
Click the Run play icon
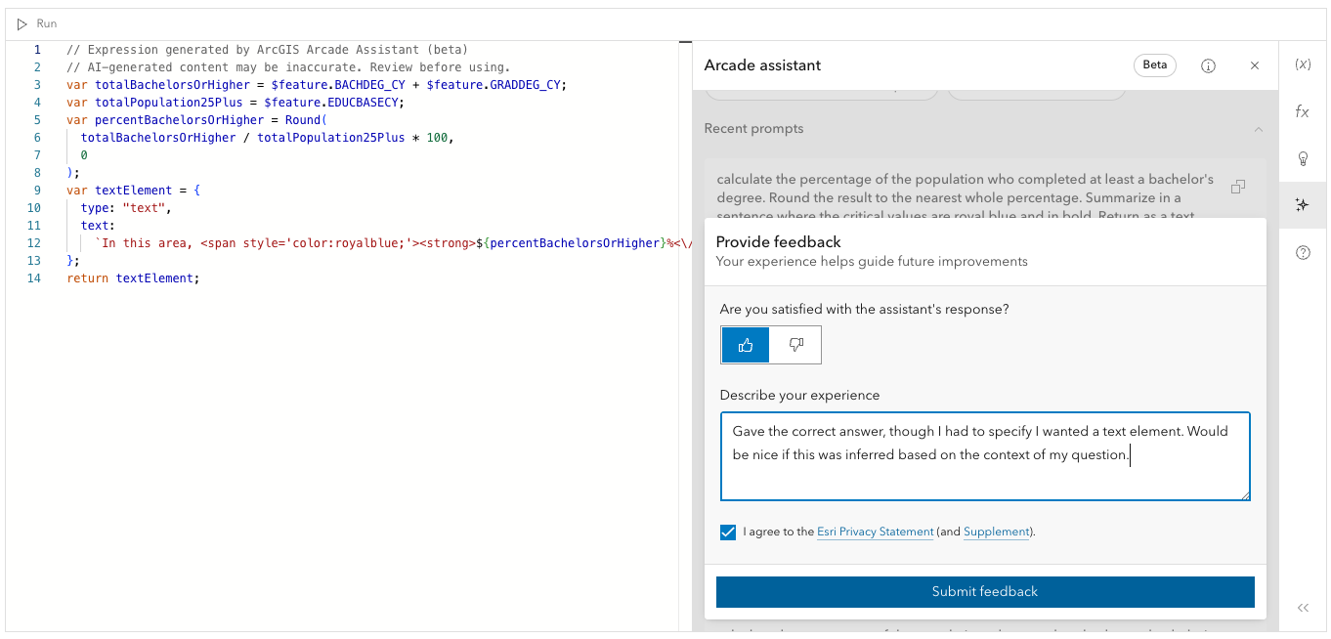pyautogui.click(x=22, y=23)
